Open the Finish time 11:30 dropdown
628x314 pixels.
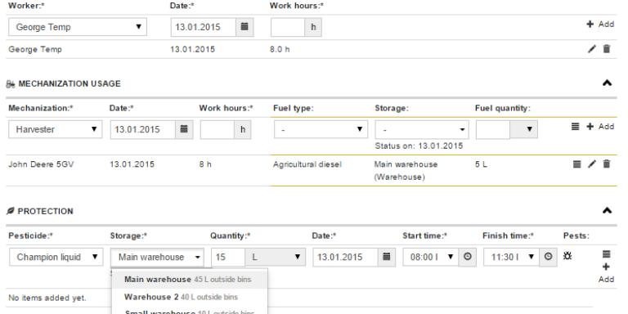[511, 257]
